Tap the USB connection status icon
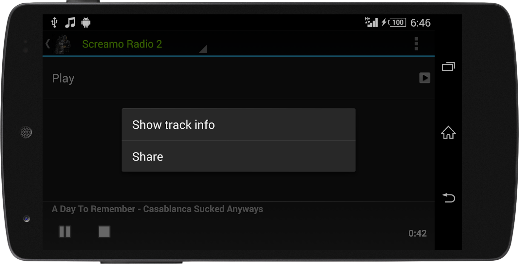519x264 pixels. point(54,22)
